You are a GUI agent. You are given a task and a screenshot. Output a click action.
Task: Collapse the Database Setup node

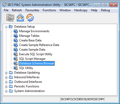coord(6,27)
